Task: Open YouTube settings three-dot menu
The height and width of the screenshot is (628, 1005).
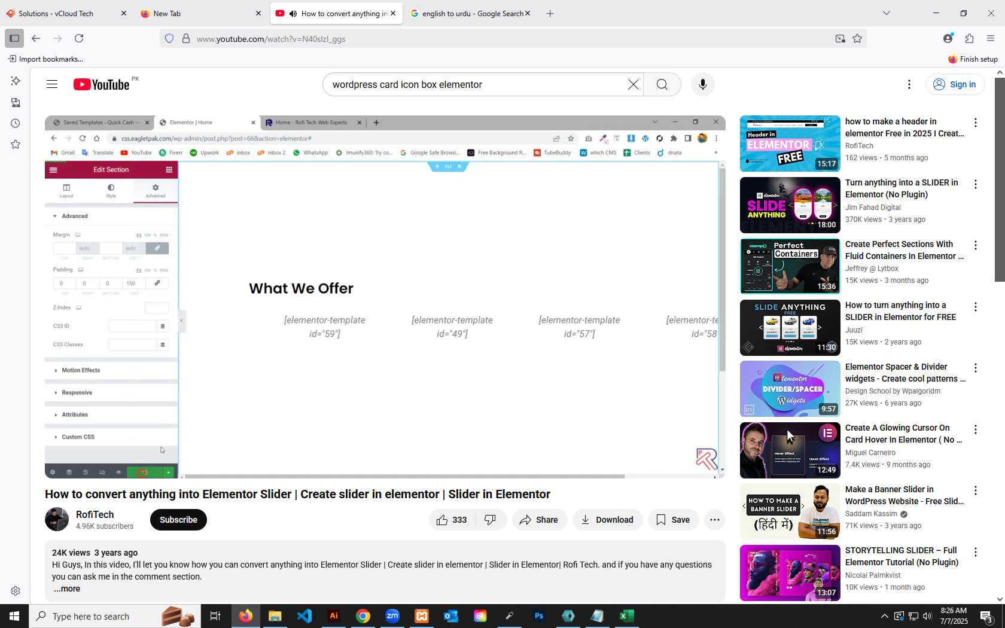Action: pos(909,84)
